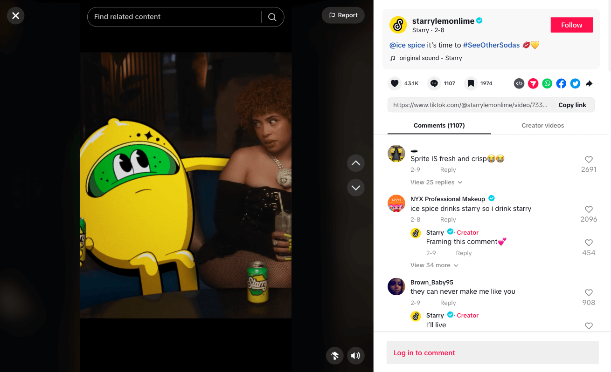This screenshot has width=611, height=372.
Task: Like the I'll live reply
Action: [589, 326]
